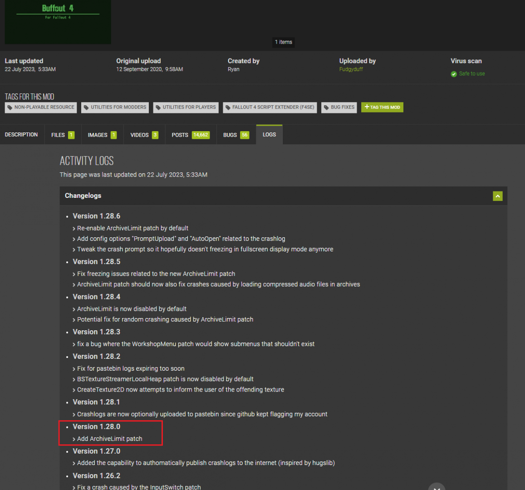525x490 pixels.
Task: Click the Fallout 4 Script Extender tag
Action: pyautogui.click(x=270, y=108)
